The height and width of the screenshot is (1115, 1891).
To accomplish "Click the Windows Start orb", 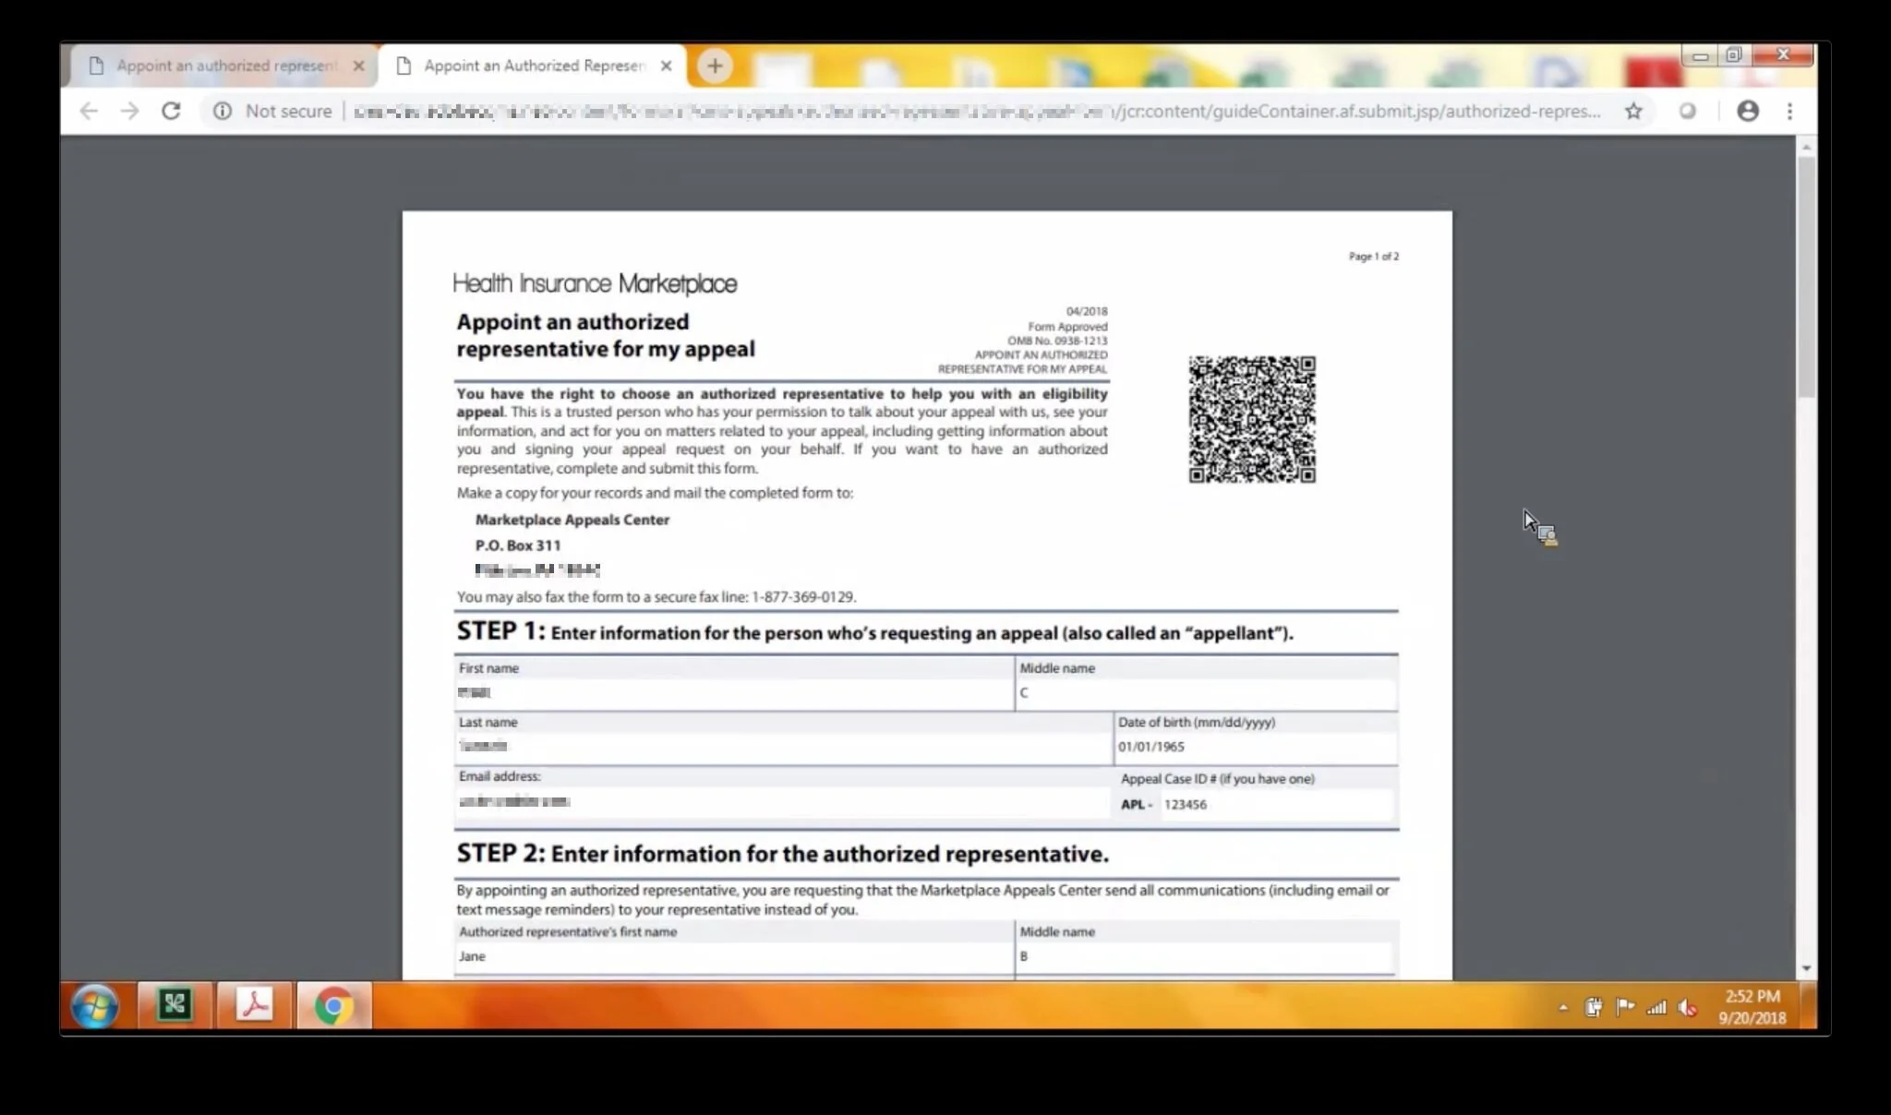I will 95,1006.
